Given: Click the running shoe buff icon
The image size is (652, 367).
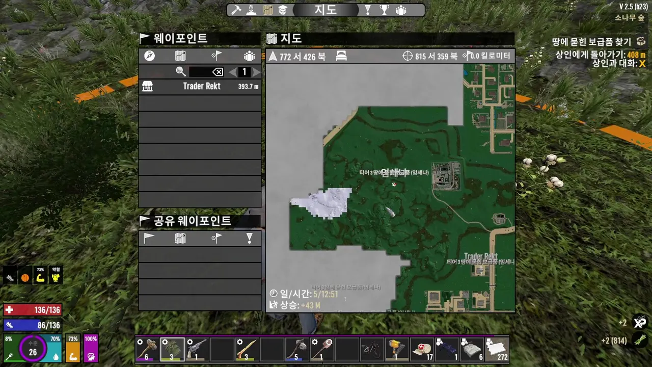Looking at the screenshot, I should coord(11,278).
